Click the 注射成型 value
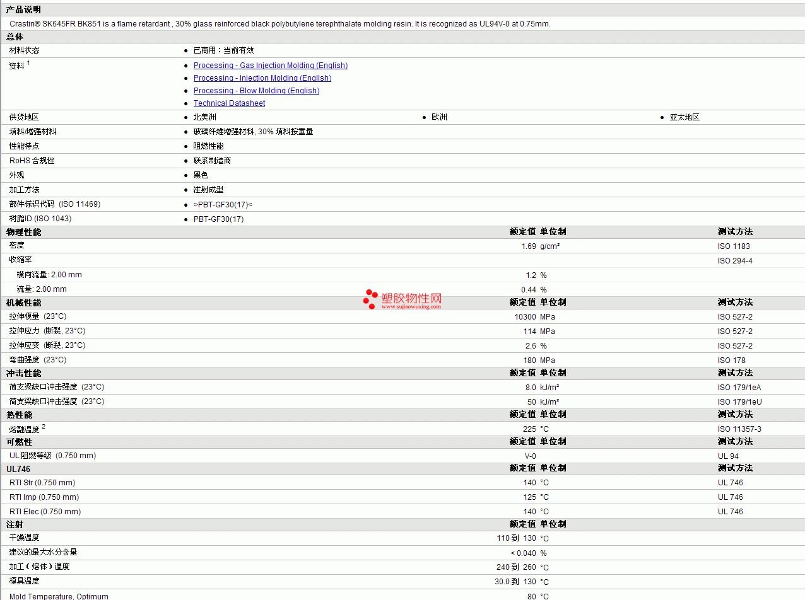 coord(208,190)
